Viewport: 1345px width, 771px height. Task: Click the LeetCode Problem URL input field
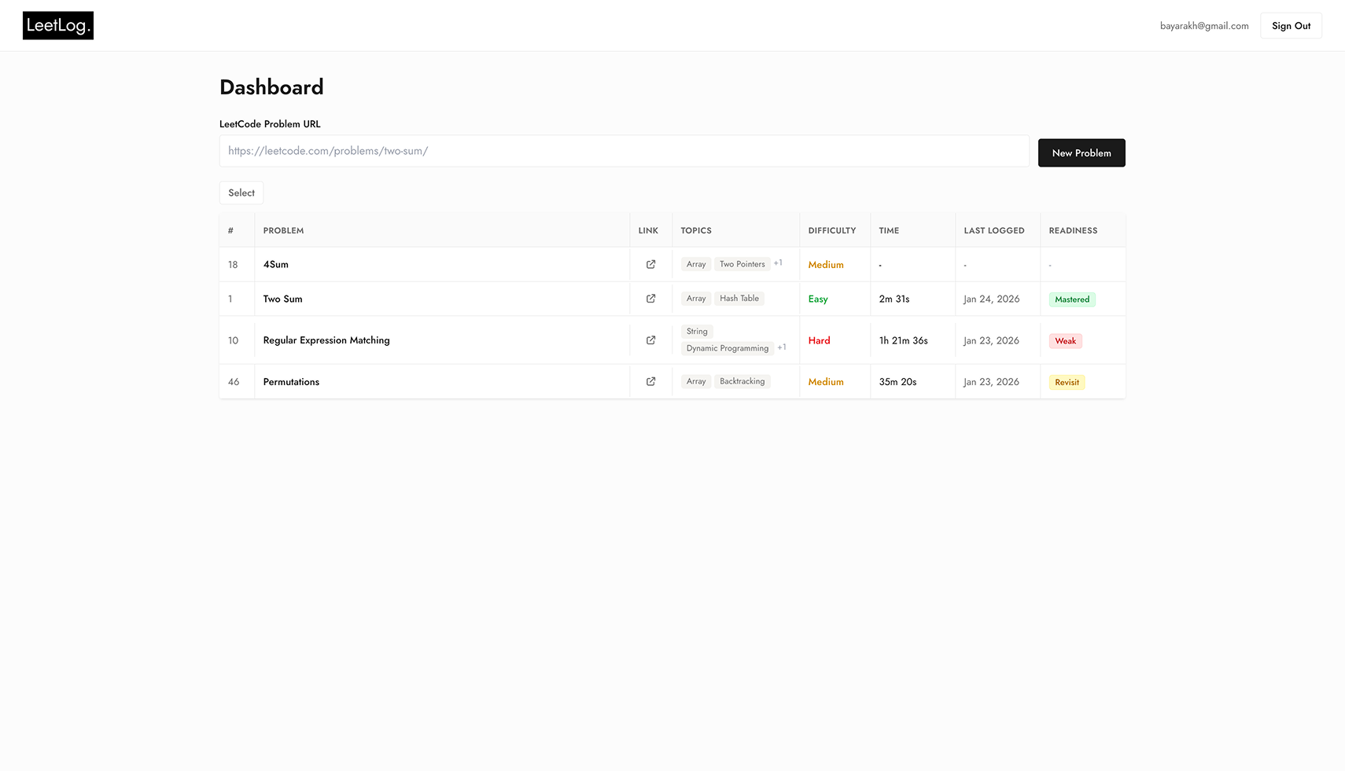(x=624, y=151)
